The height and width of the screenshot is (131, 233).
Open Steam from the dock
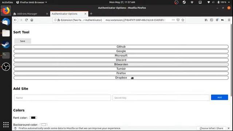pos(6,44)
